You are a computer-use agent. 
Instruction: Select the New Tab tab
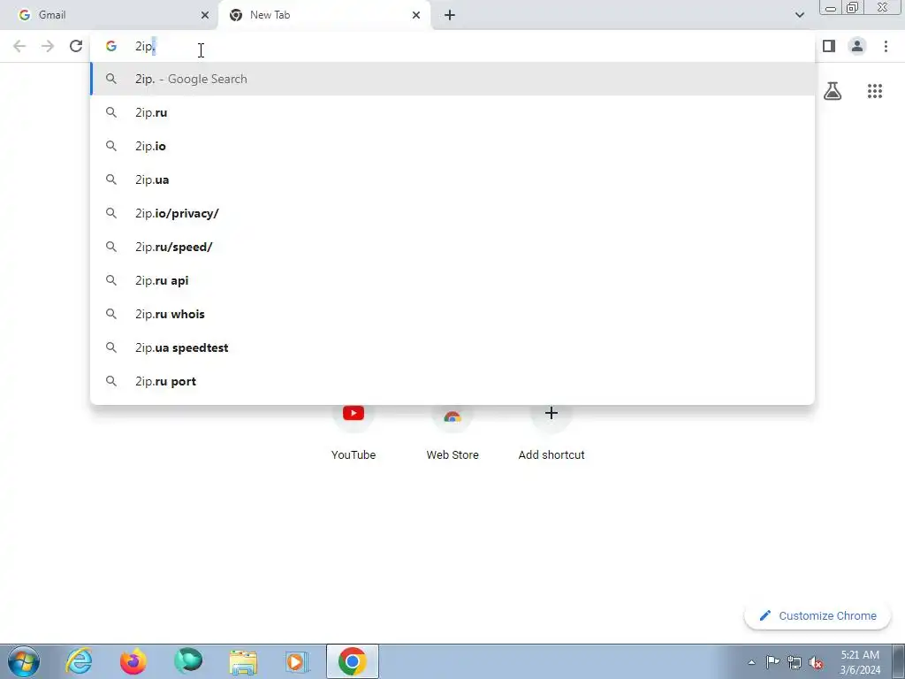click(324, 15)
